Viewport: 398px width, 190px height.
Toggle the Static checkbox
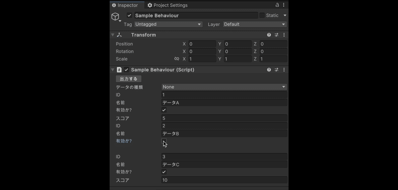coord(262,15)
